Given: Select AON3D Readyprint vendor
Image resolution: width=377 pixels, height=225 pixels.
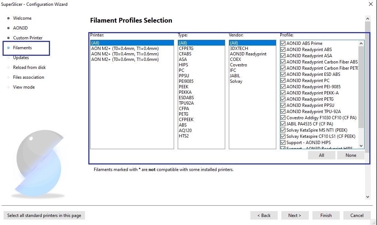Looking at the screenshot, I should pyautogui.click(x=253, y=54).
